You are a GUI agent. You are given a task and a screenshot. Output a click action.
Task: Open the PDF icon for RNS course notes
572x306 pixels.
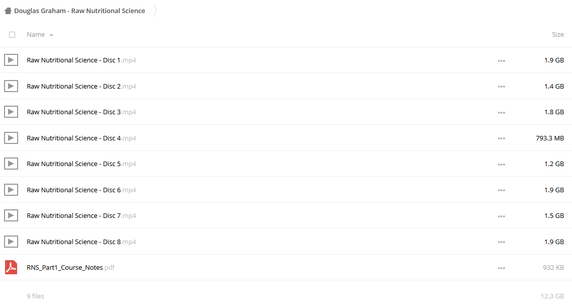click(11, 267)
